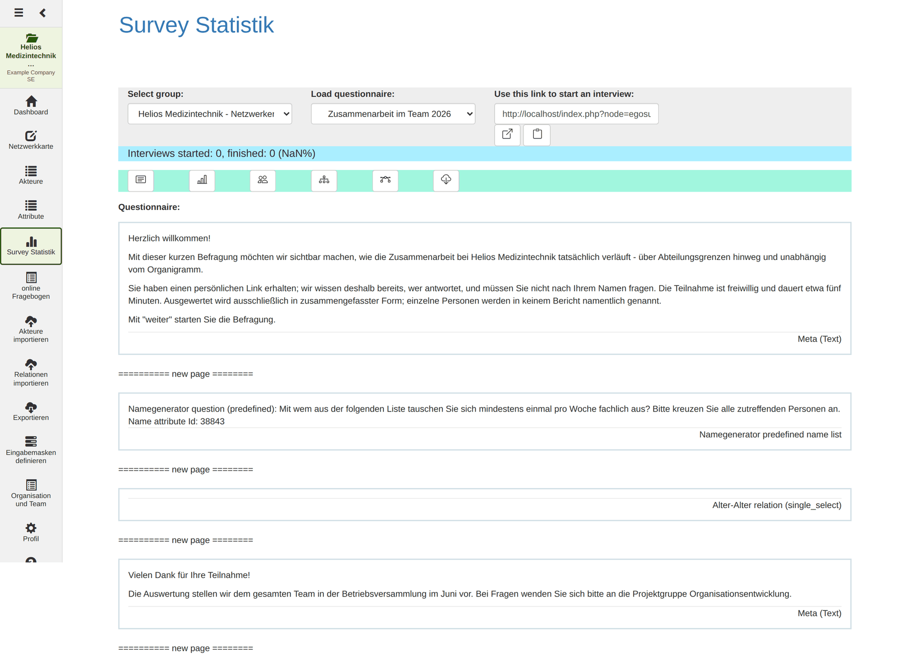The height and width of the screenshot is (663, 901).
Task: Click 'Meta (Text)' under the thank-you message
Action: click(819, 613)
